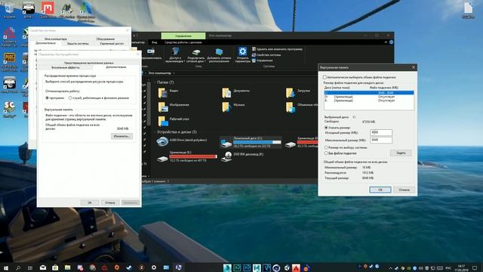Select 'программ' optimization radio button

tap(47, 97)
